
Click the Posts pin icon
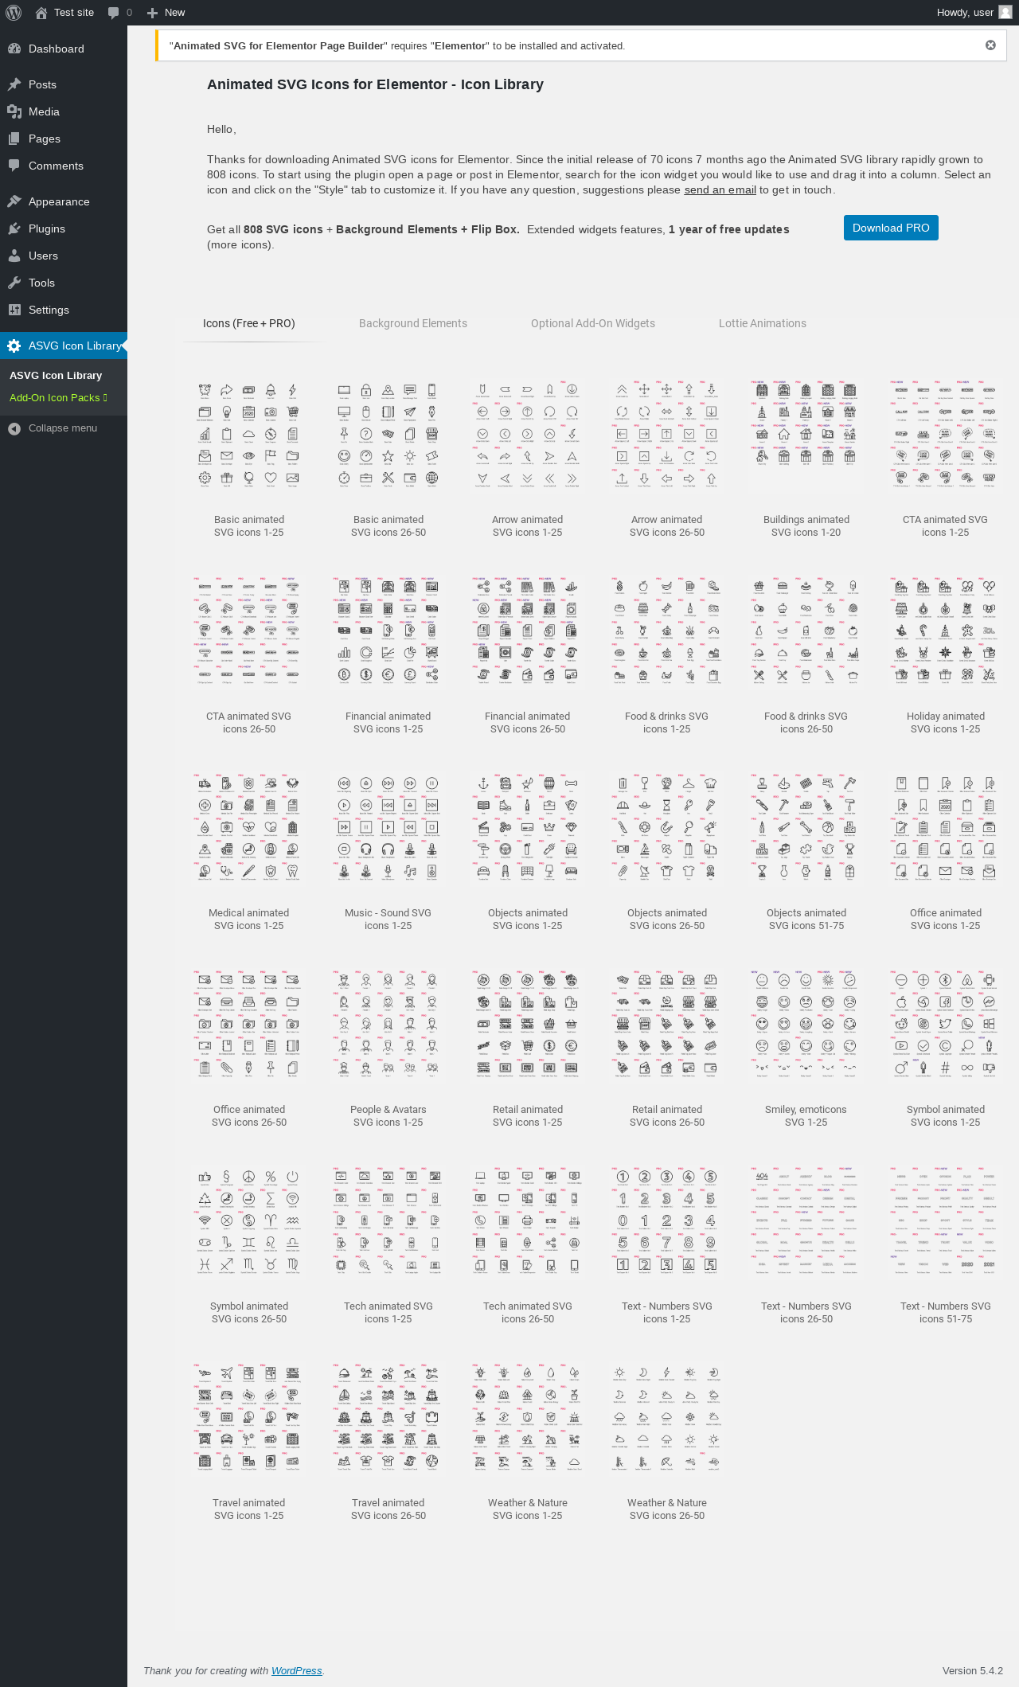(14, 84)
